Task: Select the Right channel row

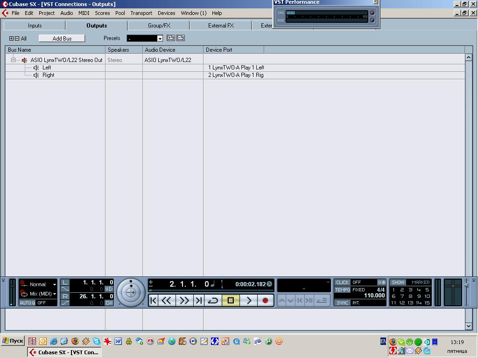Action: (x=235, y=75)
